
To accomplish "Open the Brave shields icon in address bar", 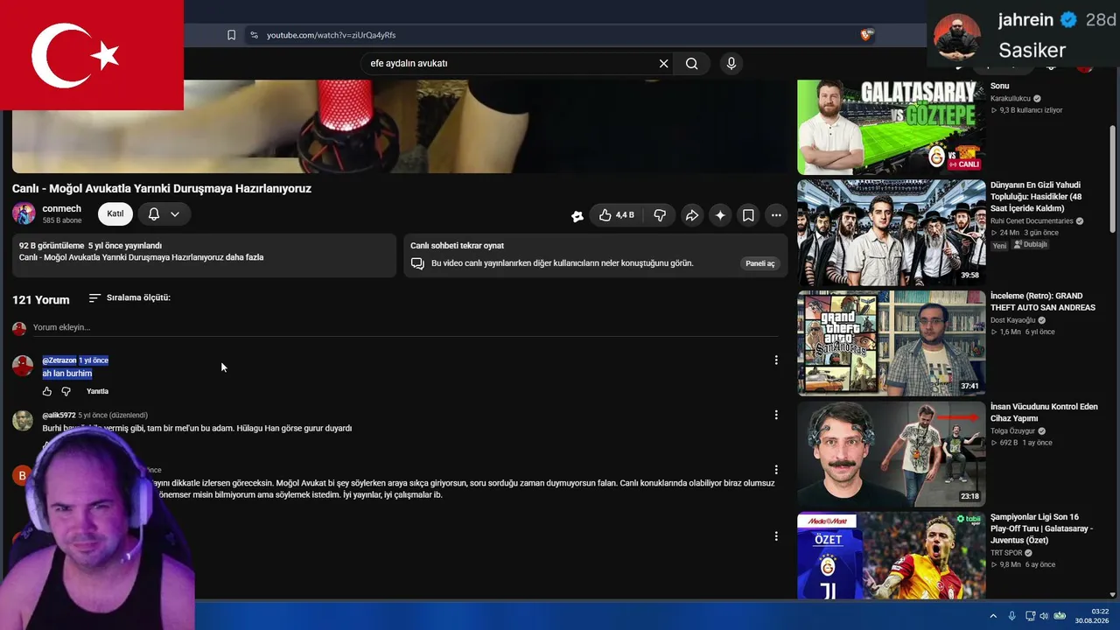I will (x=866, y=35).
